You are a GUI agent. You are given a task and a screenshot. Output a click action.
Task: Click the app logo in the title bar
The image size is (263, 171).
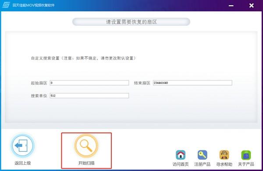click(6, 5)
